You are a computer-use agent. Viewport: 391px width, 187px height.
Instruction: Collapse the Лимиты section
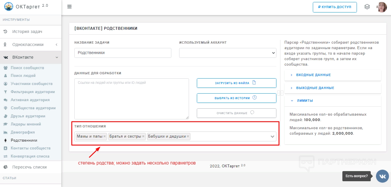[333, 101]
